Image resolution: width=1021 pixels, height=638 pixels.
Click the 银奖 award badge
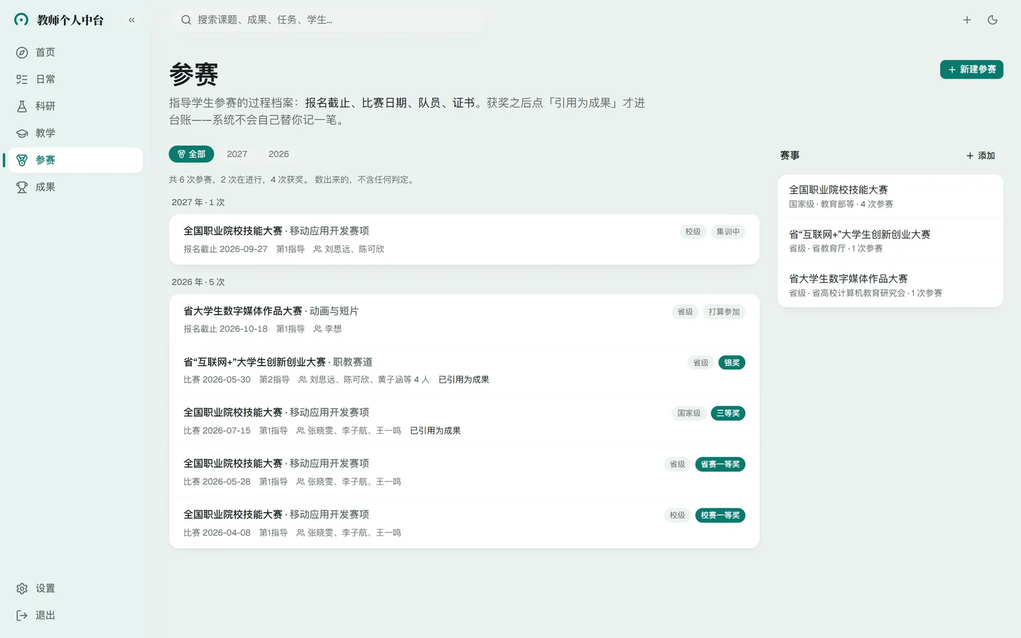click(731, 362)
